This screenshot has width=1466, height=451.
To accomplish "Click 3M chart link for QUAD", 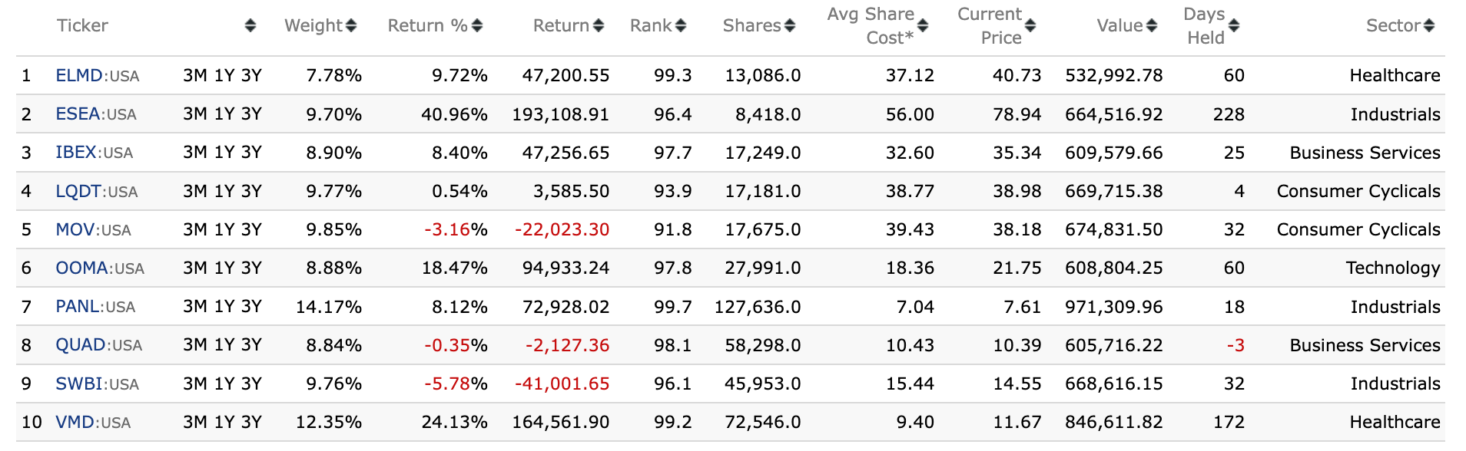I will (x=195, y=345).
